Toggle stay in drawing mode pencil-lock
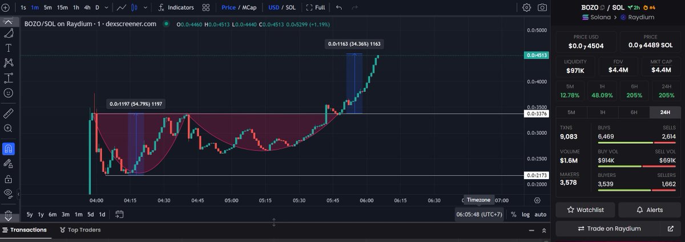685x242 pixels. [x=9, y=164]
